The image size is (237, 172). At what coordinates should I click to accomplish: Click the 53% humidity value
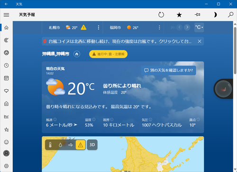[89, 125]
